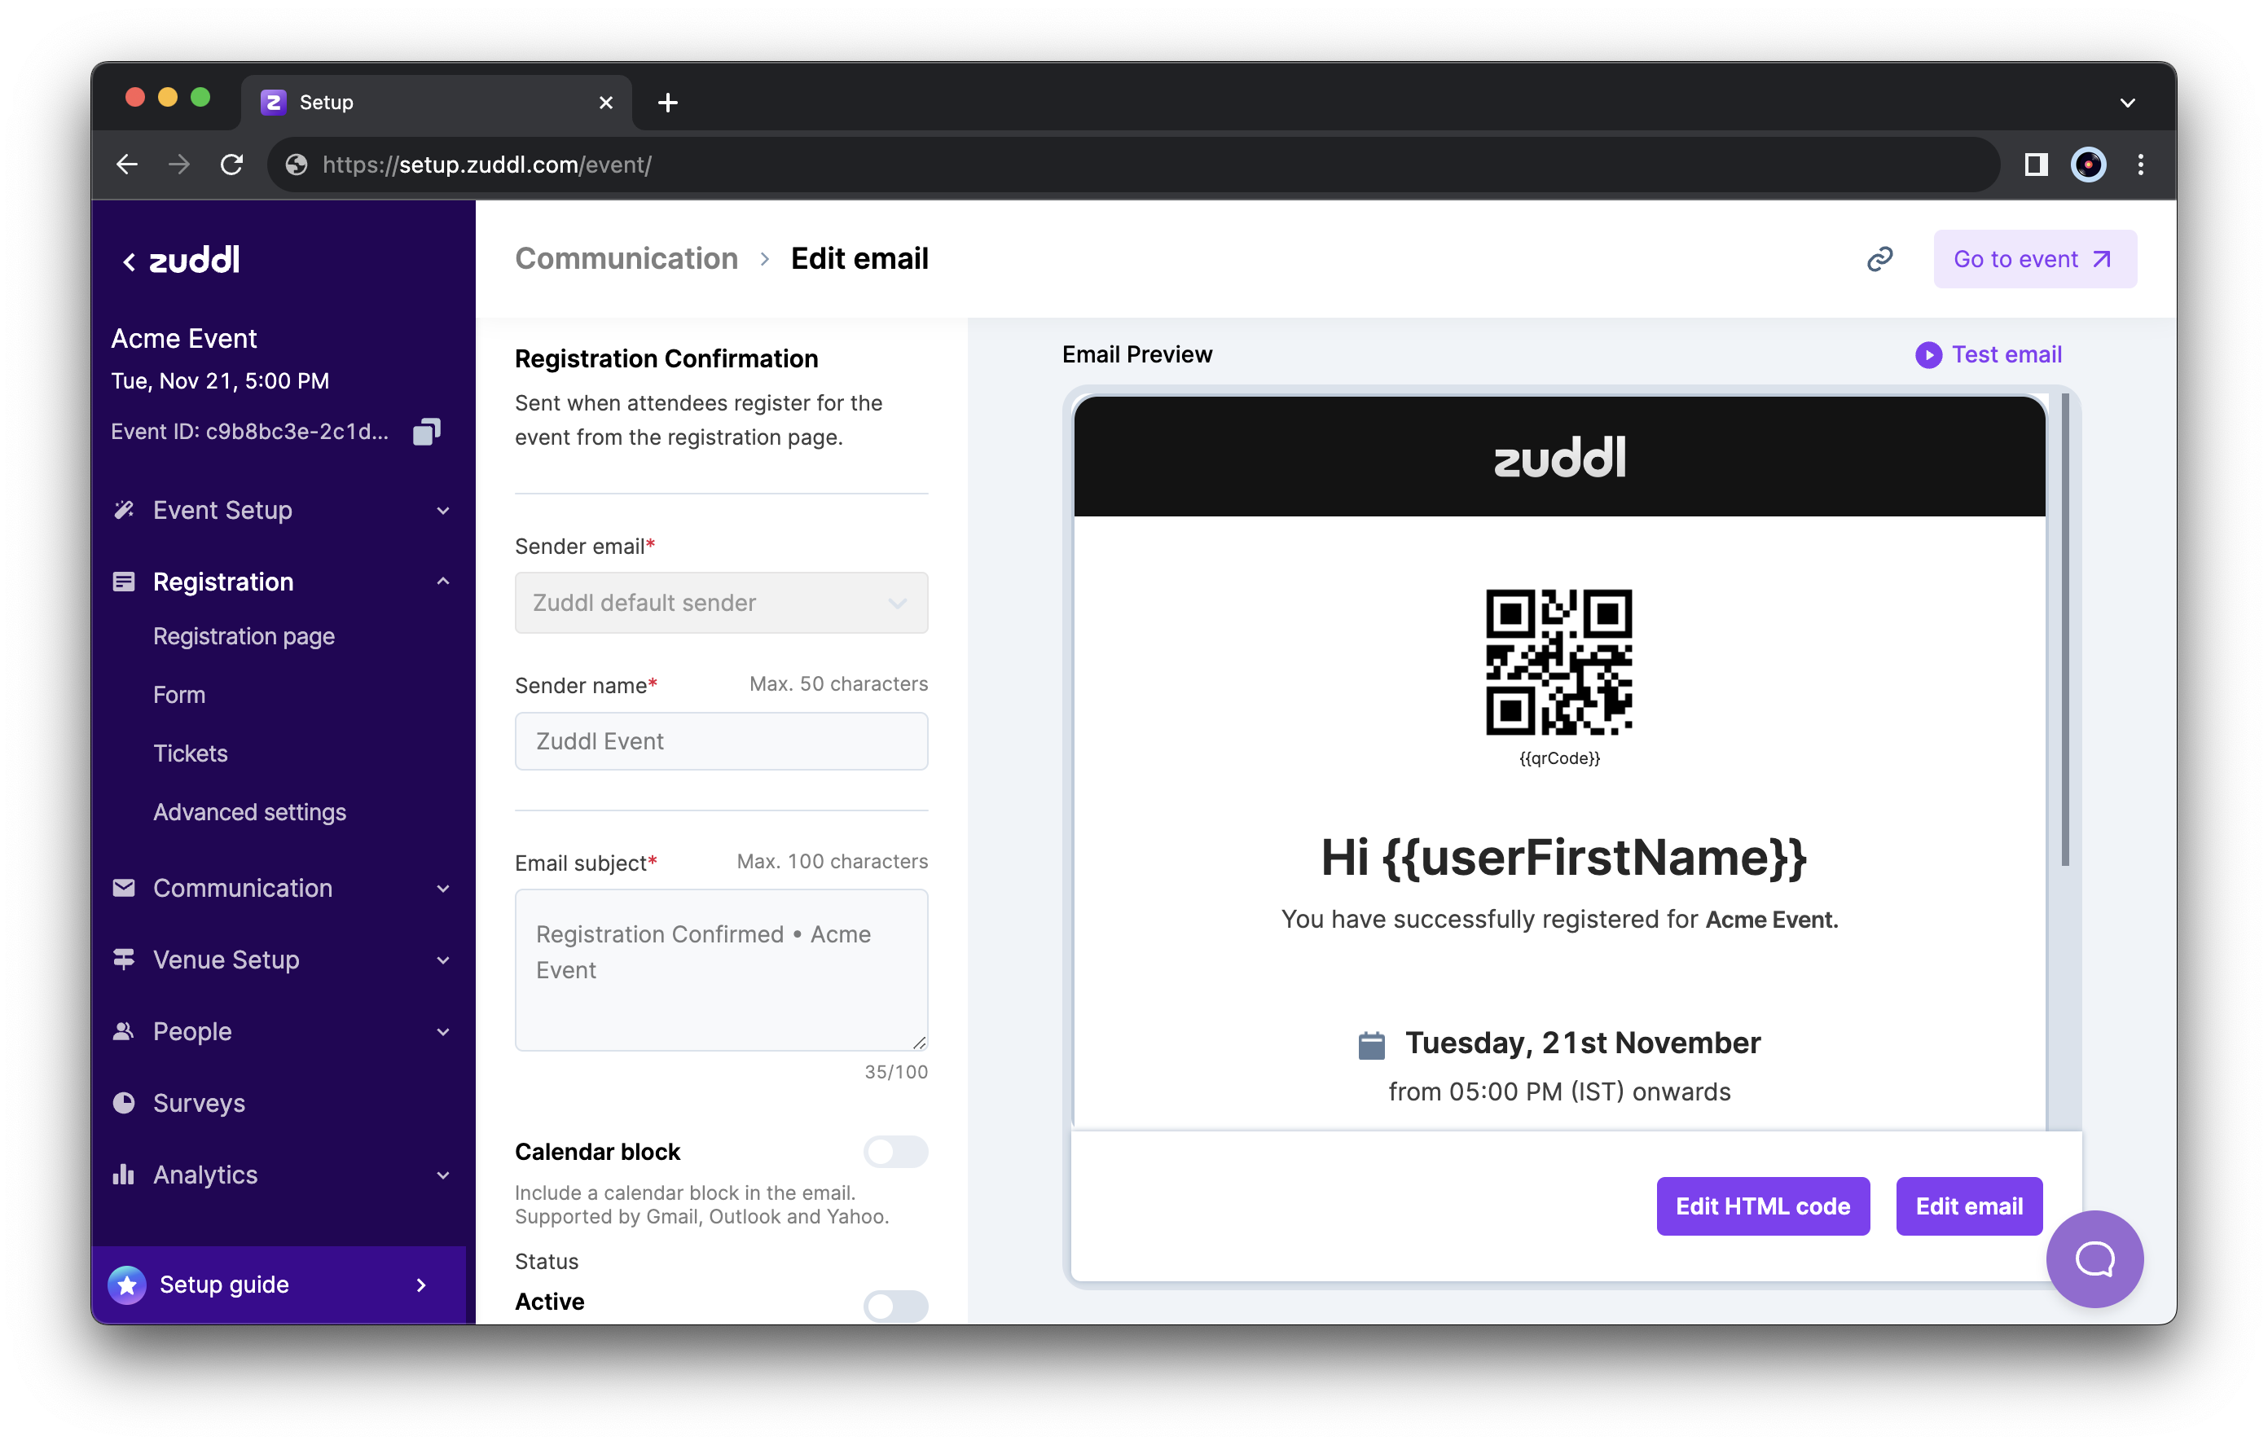Click the Analytics bar-chart icon
2268x1445 pixels.
point(123,1174)
